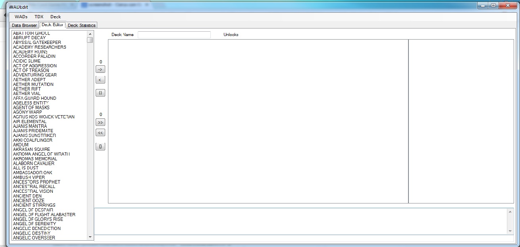Viewport: 520px width, 247px height.
Task: Select the Deck Editor tab
Action: click(52, 25)
